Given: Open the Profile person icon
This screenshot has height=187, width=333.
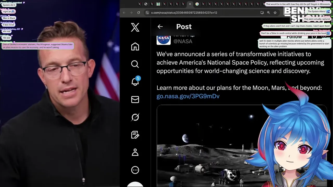Looking at the screenshot, I should (135, 152).
